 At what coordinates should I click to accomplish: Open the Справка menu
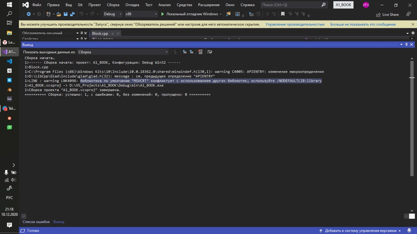[x=248, y=5]
